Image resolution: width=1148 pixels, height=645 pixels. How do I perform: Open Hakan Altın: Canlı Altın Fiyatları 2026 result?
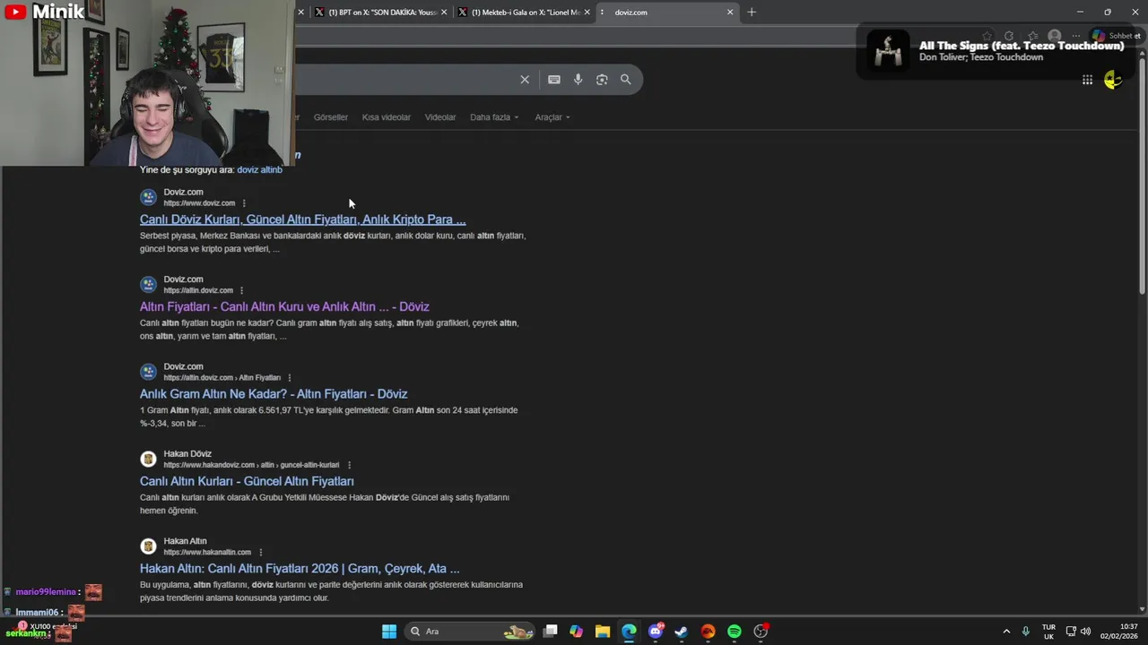click(300, 568)
